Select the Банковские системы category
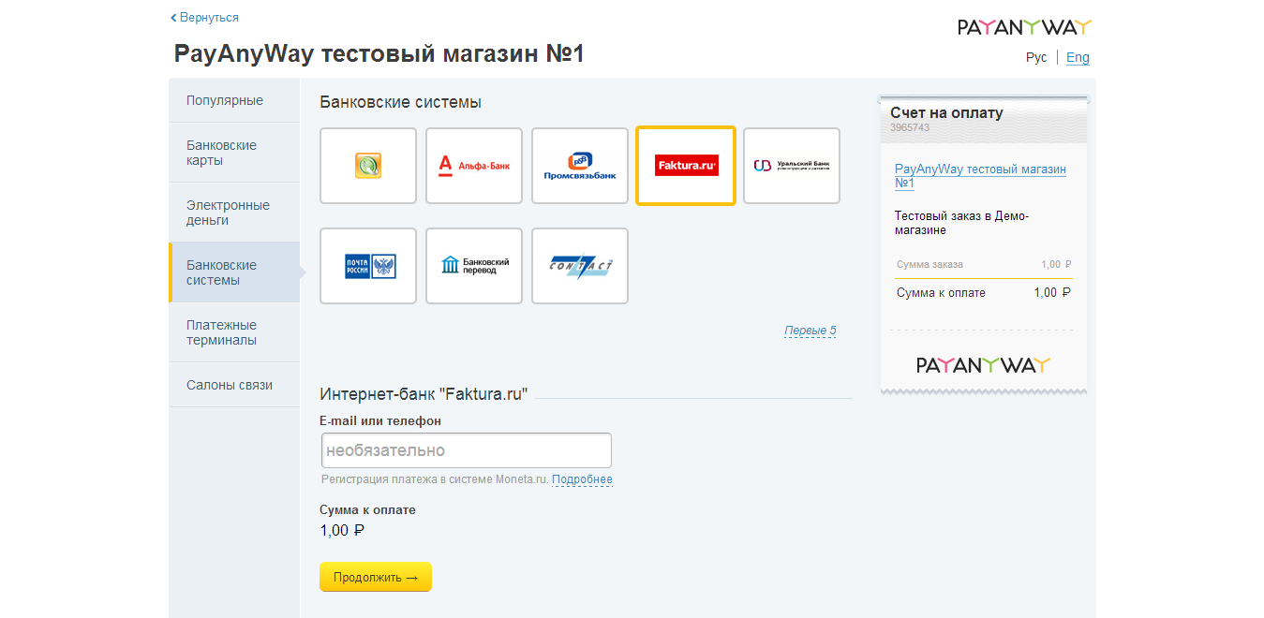 tap(234, 272)
